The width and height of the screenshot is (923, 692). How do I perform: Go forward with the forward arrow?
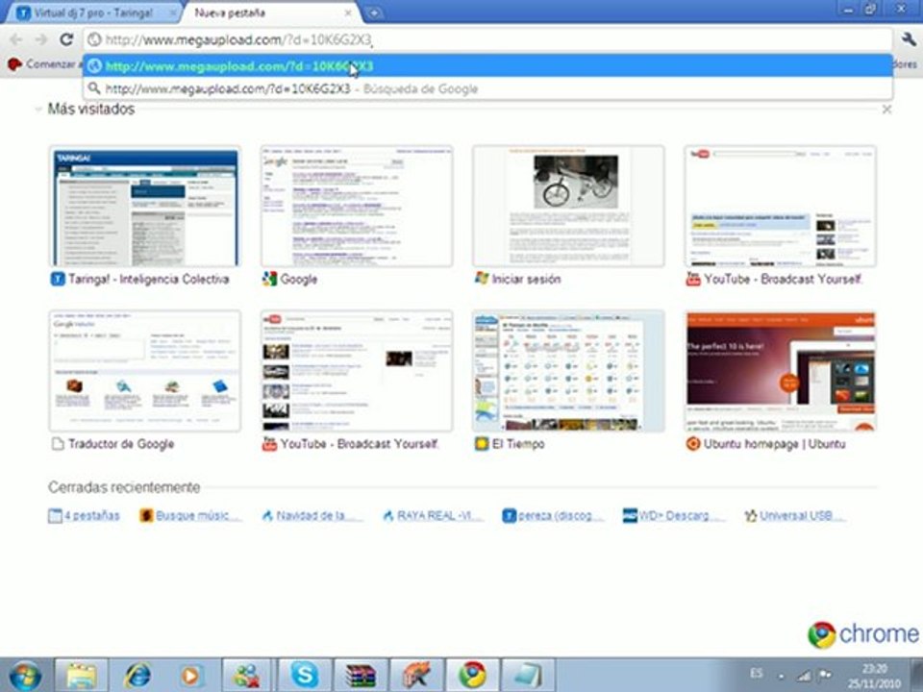click(x=40, y=39)
